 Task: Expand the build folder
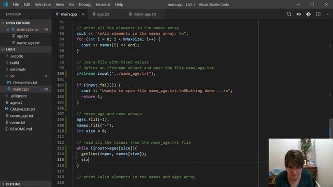tap(25, 63)
